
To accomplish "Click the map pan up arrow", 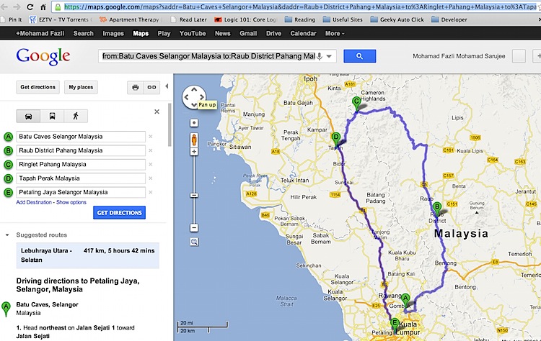I will click(194, 89).
